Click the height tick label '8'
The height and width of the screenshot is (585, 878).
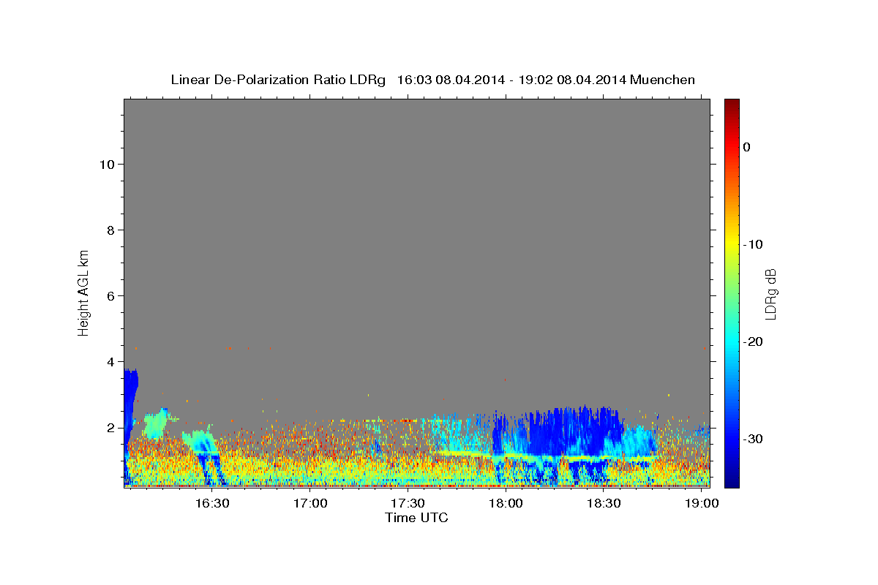click(x=110, y=230)
